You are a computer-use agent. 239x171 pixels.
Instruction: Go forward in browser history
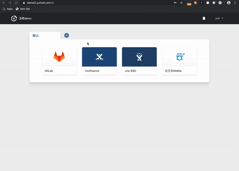click(x=10, y=3)
